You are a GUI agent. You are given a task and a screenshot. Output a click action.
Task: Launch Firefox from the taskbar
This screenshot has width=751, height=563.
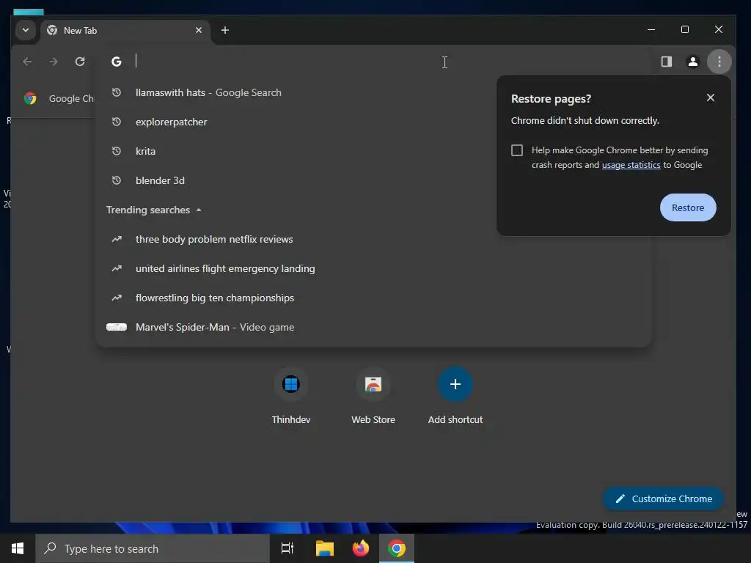(x=361, y=548)
